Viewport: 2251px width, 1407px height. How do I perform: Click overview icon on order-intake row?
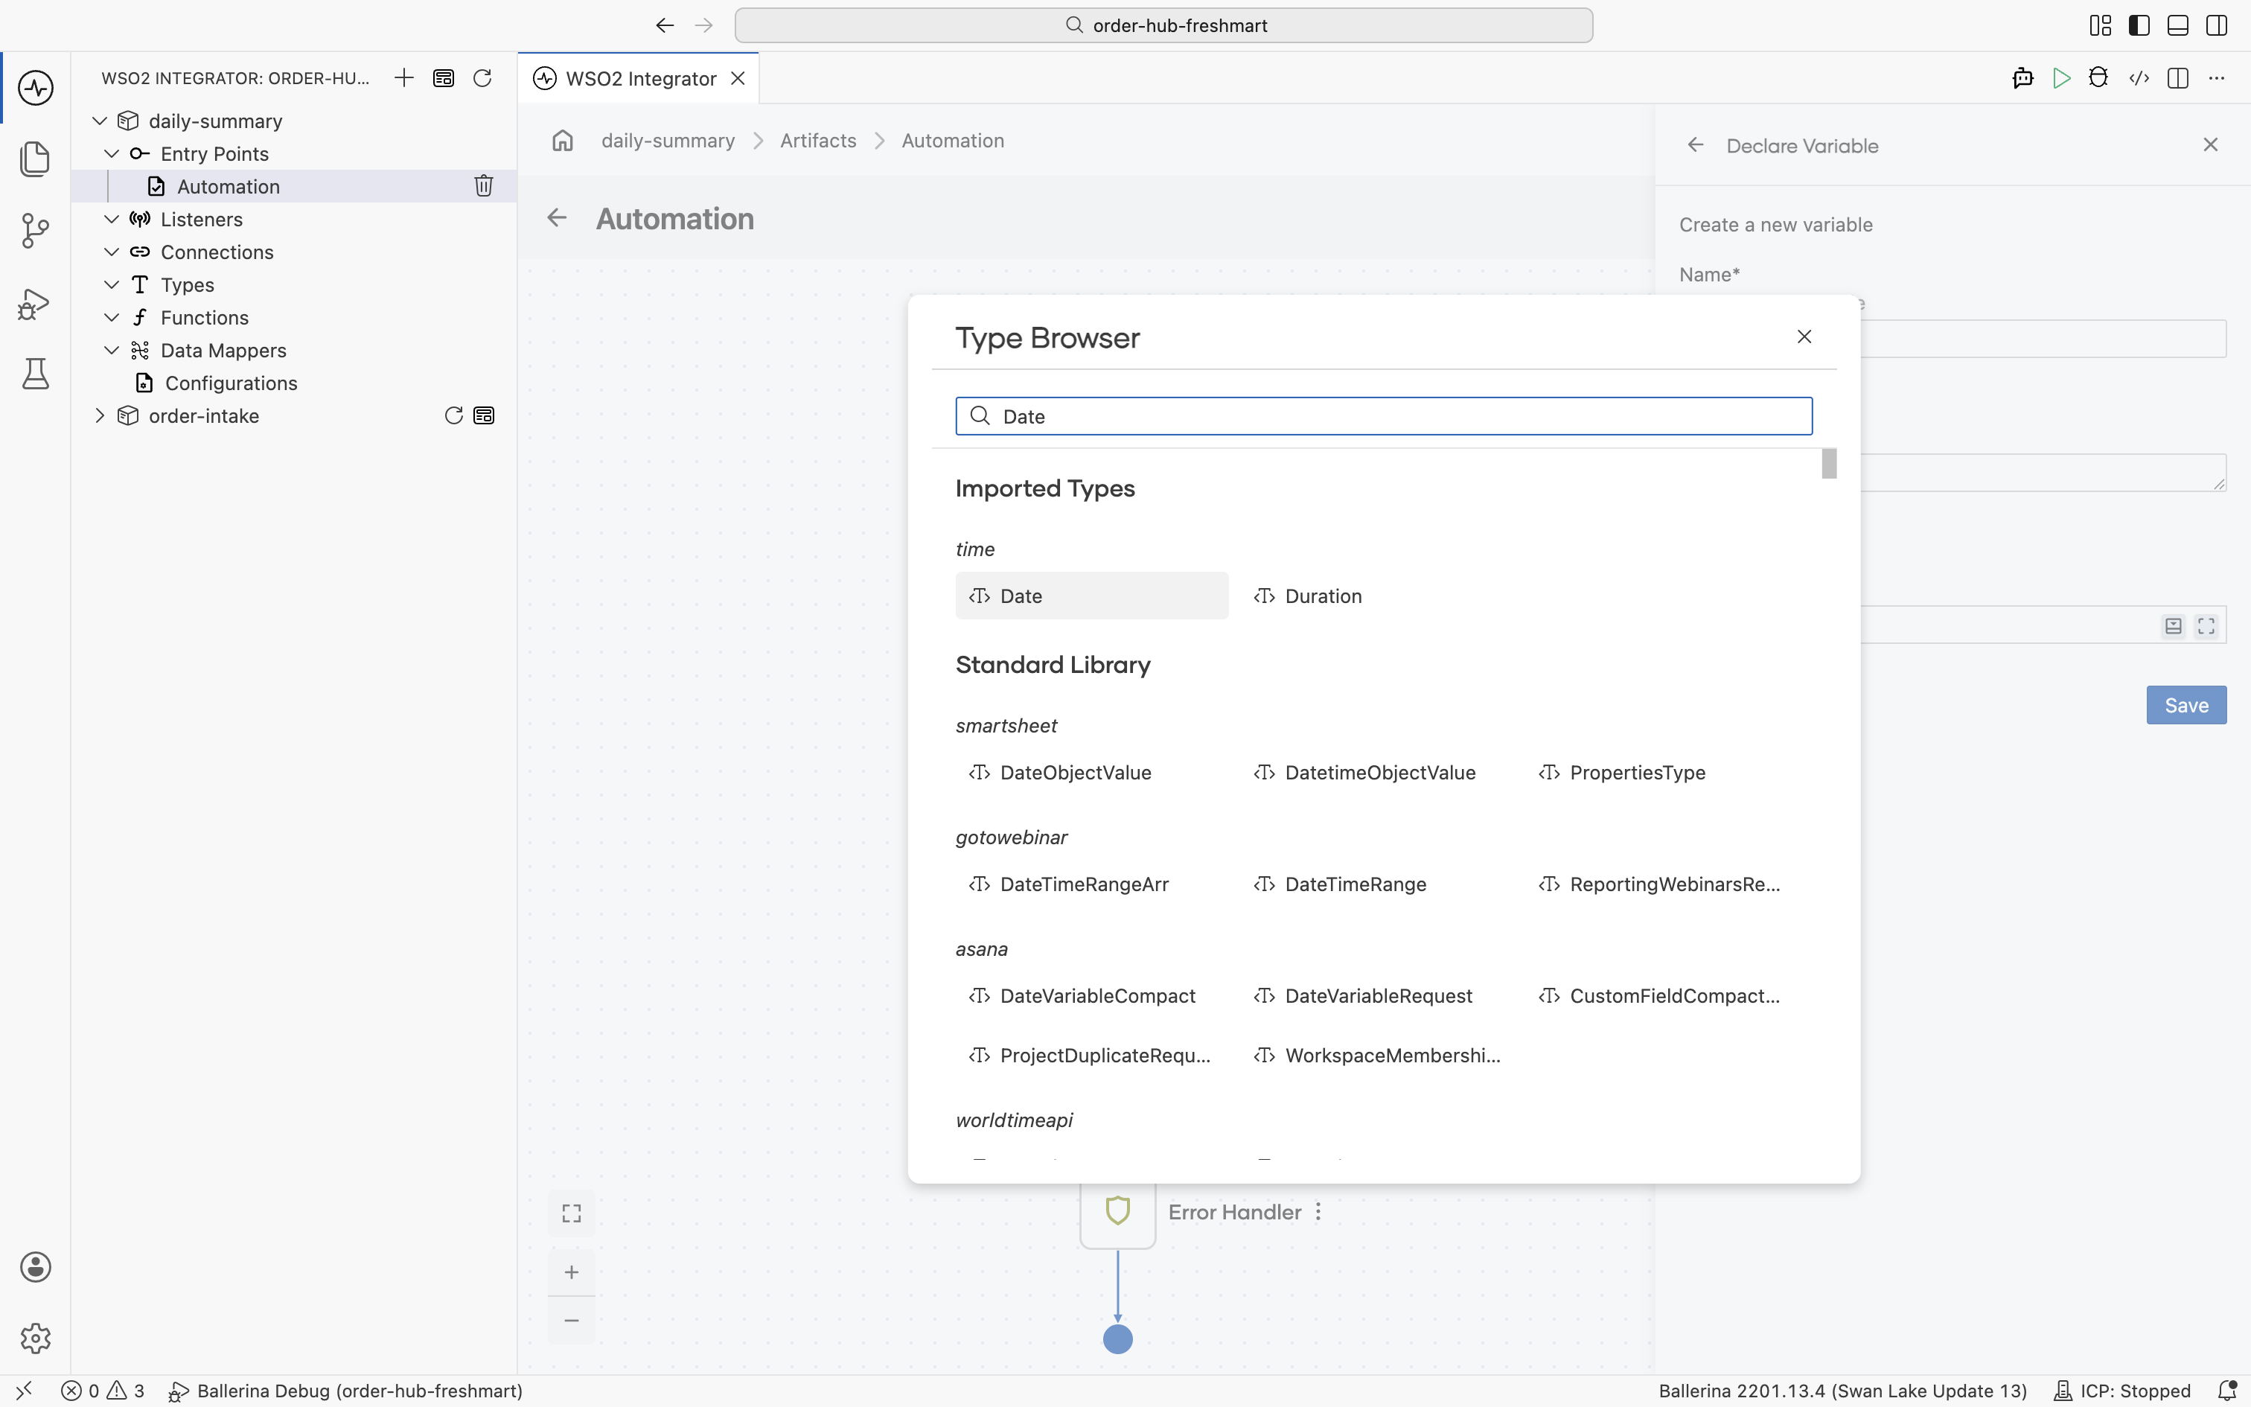[484, 416]
